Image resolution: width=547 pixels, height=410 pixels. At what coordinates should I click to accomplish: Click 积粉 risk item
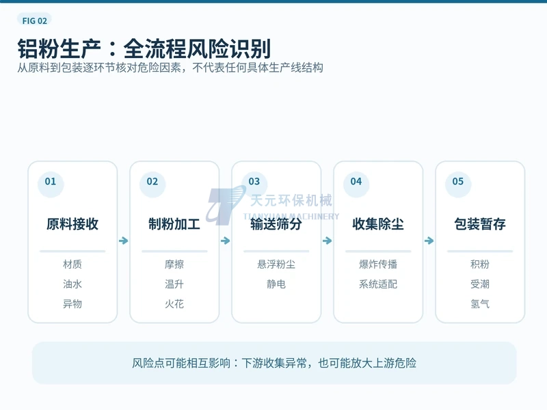[480, 264]
